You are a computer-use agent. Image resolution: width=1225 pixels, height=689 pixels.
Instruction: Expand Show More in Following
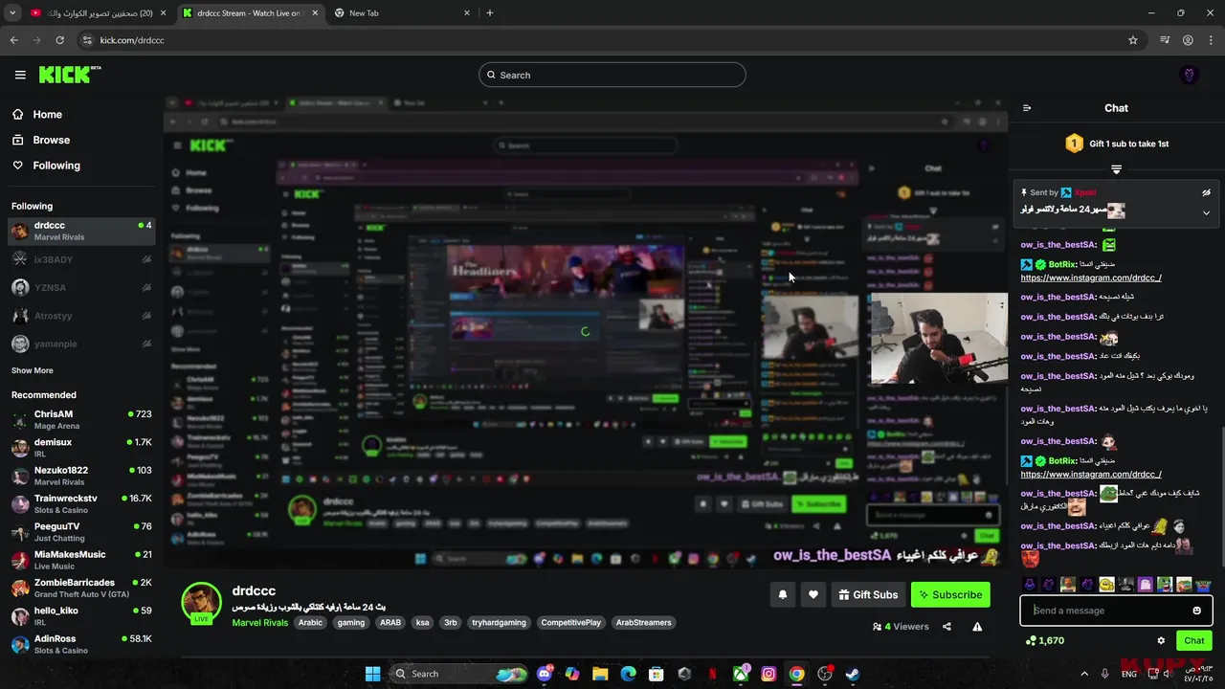[x=32, y=370]
